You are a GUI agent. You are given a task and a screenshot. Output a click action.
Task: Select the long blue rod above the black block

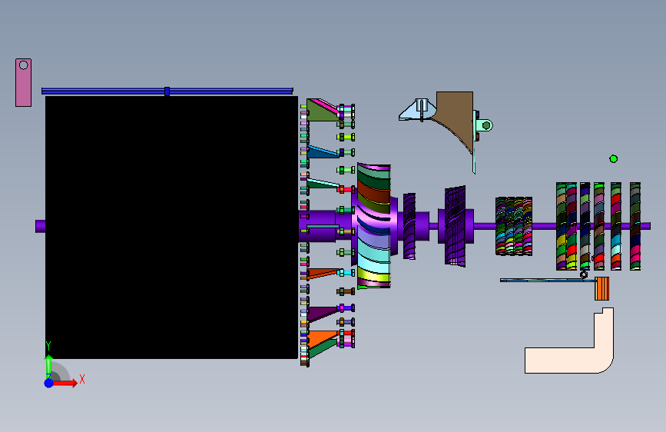click(x=167, y=91)
